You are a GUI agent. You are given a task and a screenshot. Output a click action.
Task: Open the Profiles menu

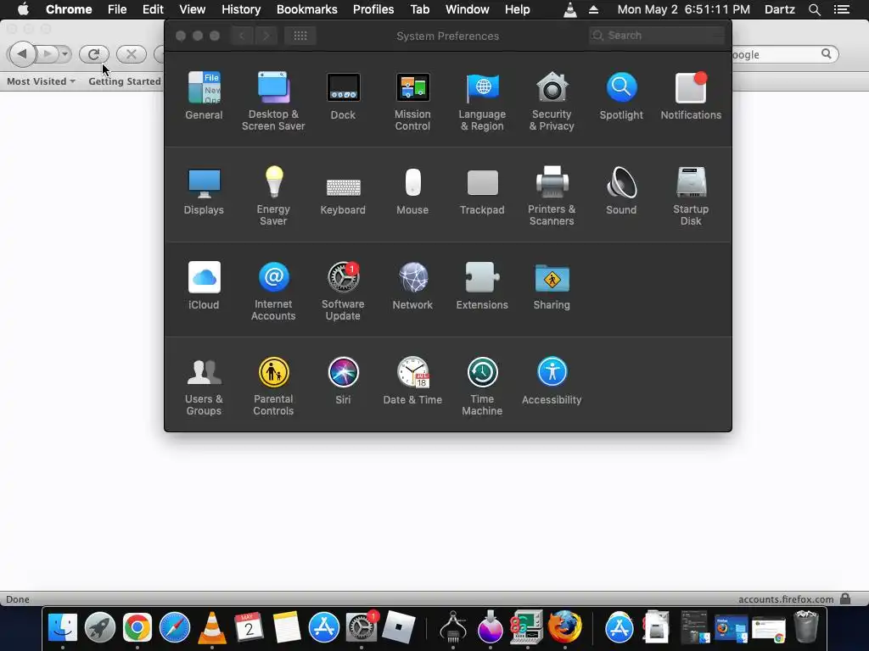tap(373, 9)
